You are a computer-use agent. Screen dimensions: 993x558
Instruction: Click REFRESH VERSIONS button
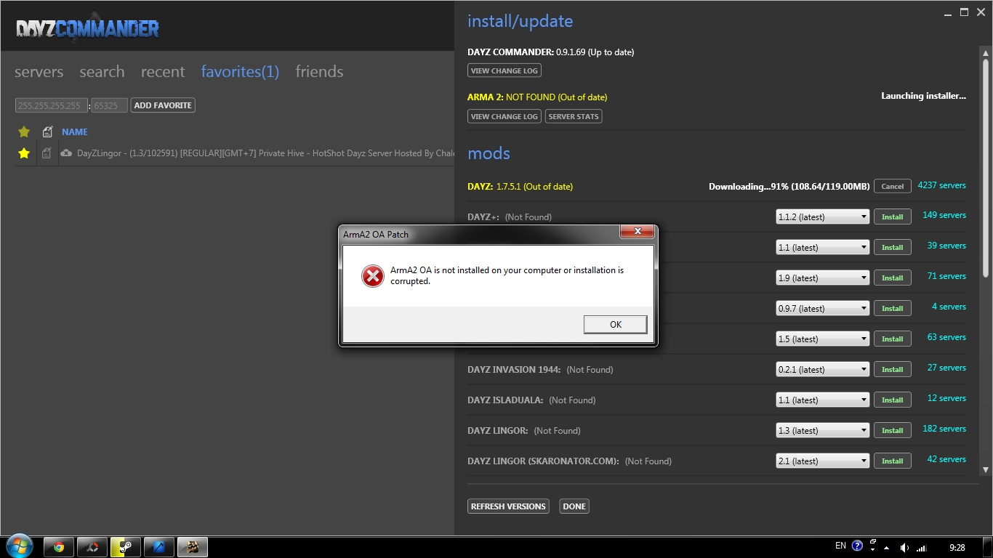point(508,506)
